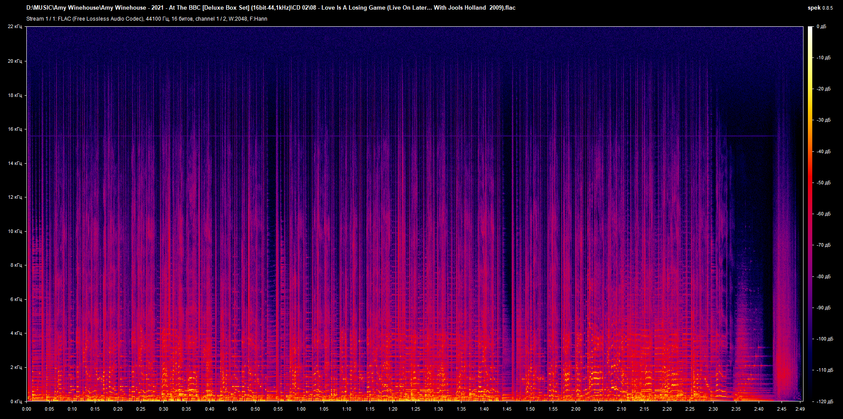The width and height of the screenshot is (843, 419).
Task: Select the 0:00 start time marker
Action: pyautogui.click(x=27, y=409)
